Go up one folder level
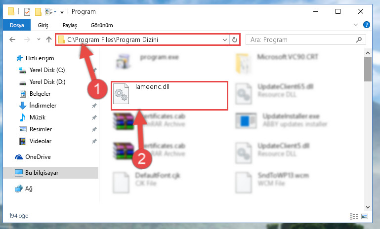The height and width of the screenshot is (229, 380). 49,39
